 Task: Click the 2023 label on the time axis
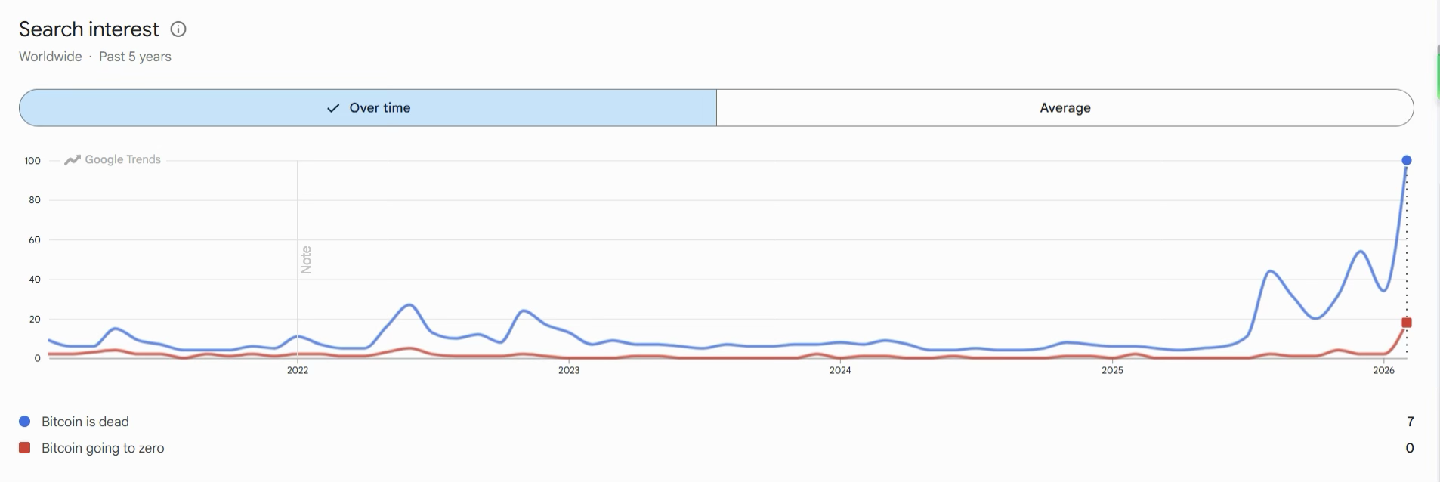tap(569, 370)
